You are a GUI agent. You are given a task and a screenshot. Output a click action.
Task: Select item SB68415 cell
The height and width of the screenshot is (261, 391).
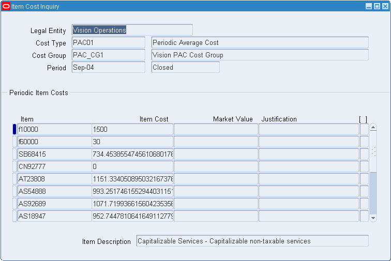55,154
